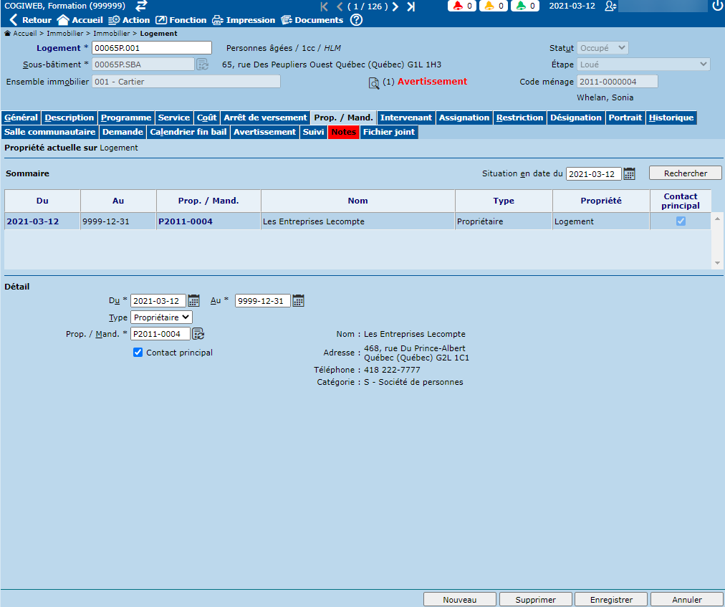Open the Notes tab

344,132
